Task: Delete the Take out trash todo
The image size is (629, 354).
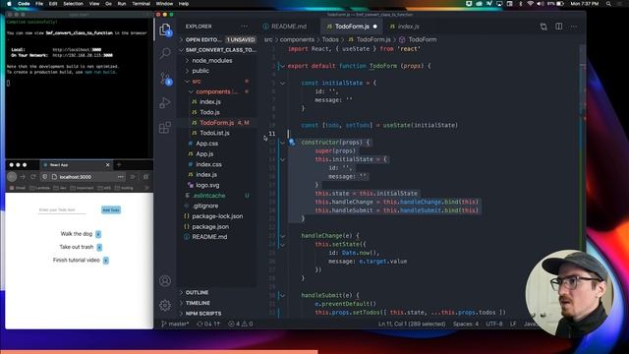Action: [99, 247]
